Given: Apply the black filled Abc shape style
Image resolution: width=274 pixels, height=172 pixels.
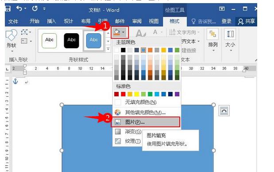Looking at the screenshot, I should click(x=71, y=41).
